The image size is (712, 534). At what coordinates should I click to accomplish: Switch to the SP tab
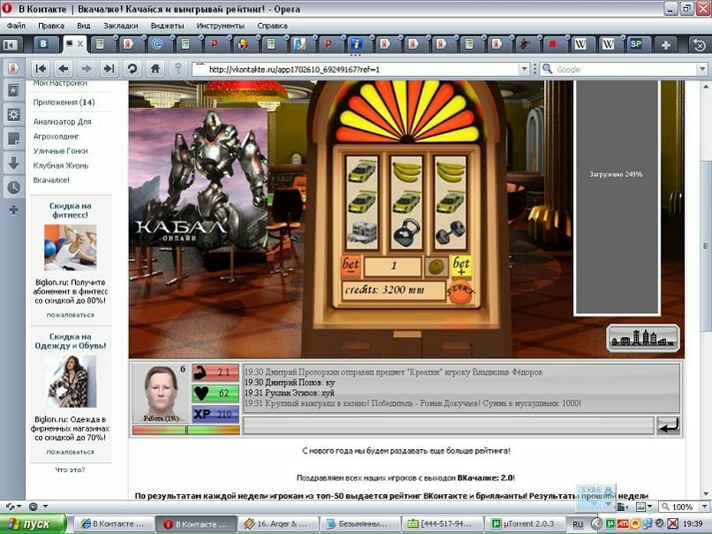point(636,44)
